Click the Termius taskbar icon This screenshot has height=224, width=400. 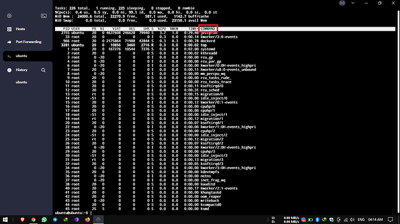pyautogui.click(x=99, y=220)
